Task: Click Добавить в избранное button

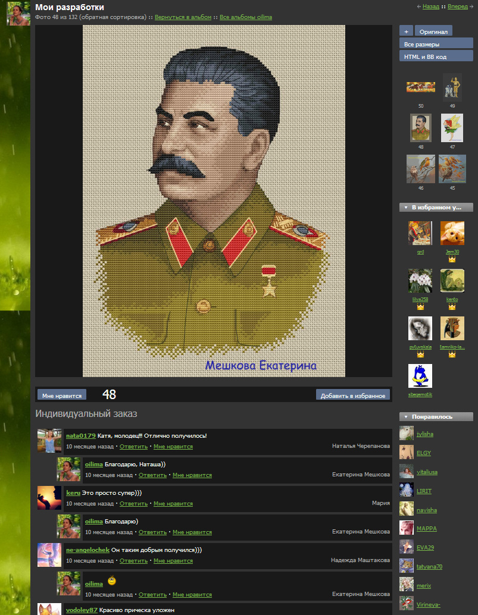Action: point(353,396)
